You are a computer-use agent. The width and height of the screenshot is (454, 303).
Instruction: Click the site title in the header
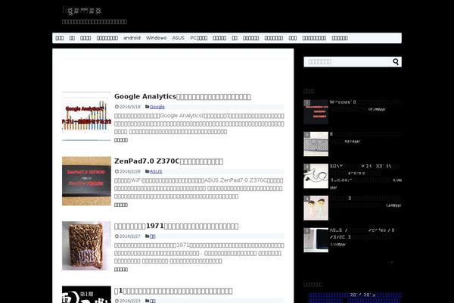coord(82,11)
